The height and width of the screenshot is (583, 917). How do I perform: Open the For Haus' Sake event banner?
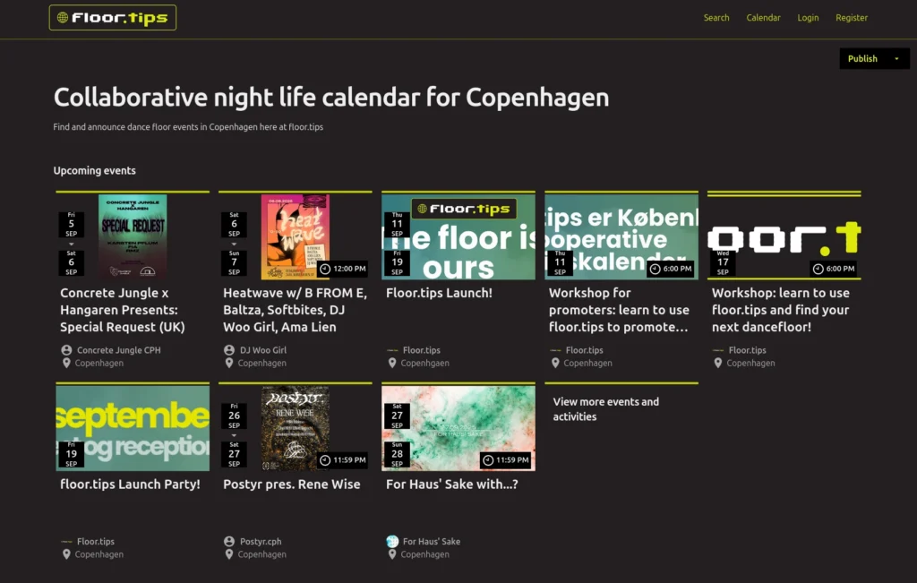(x=458, y=428)
